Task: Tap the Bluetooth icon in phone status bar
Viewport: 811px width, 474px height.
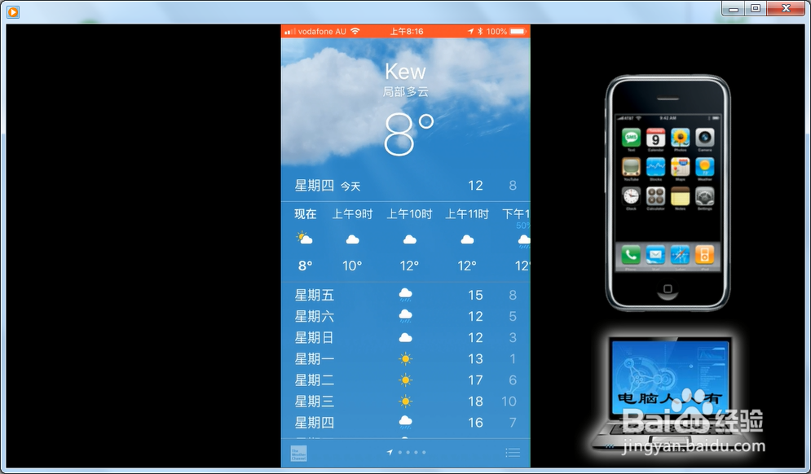Action: click(x=480, y=31)
